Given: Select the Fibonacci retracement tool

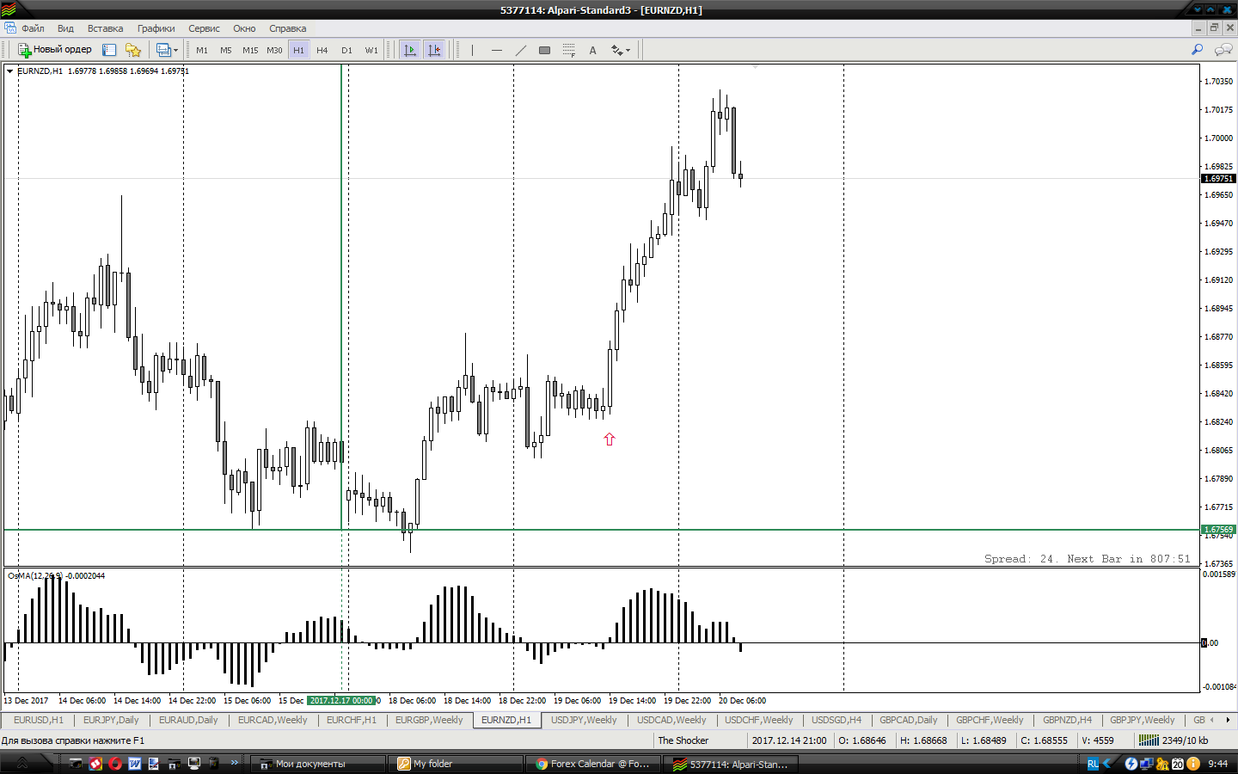Looking at the screenshot, I should pos(568,50).
